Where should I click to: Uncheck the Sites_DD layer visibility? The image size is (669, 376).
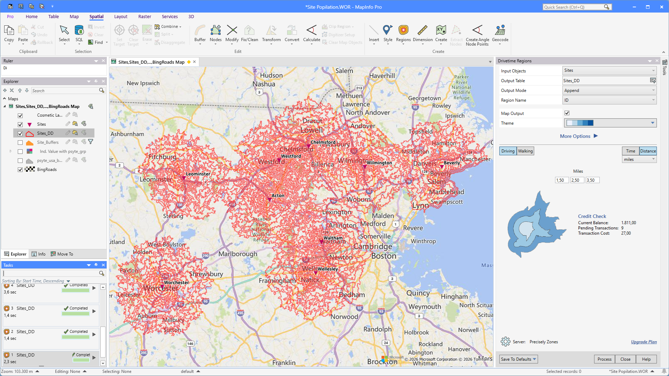click(20, 134)
